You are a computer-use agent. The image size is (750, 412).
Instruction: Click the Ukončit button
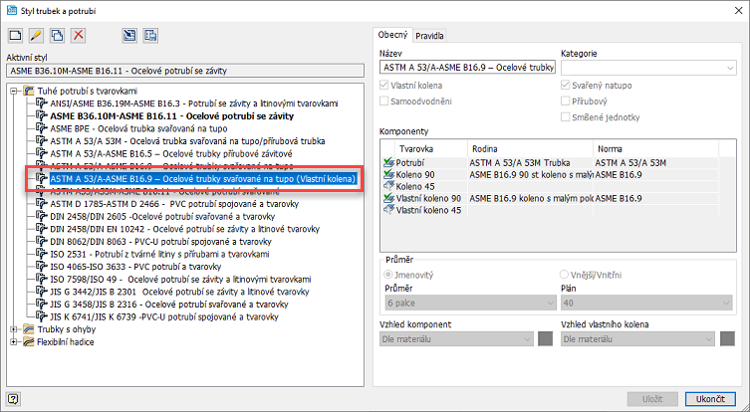710,399
